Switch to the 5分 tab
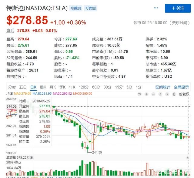The height and width of the screenshot is (178, 194). coord(129,87)
